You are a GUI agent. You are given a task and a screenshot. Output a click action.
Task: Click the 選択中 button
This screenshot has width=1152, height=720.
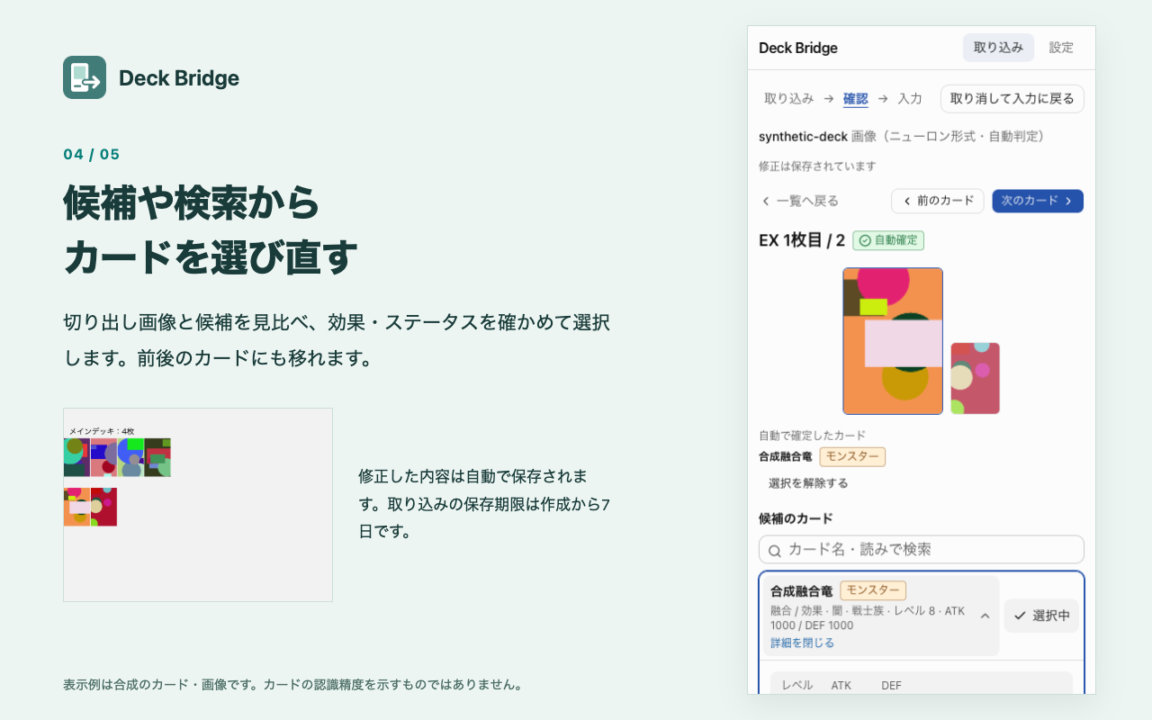[1041, 616]
